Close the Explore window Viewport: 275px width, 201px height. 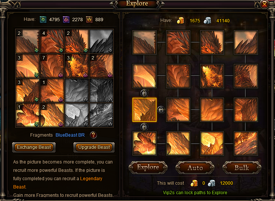[x=264, y=4]
